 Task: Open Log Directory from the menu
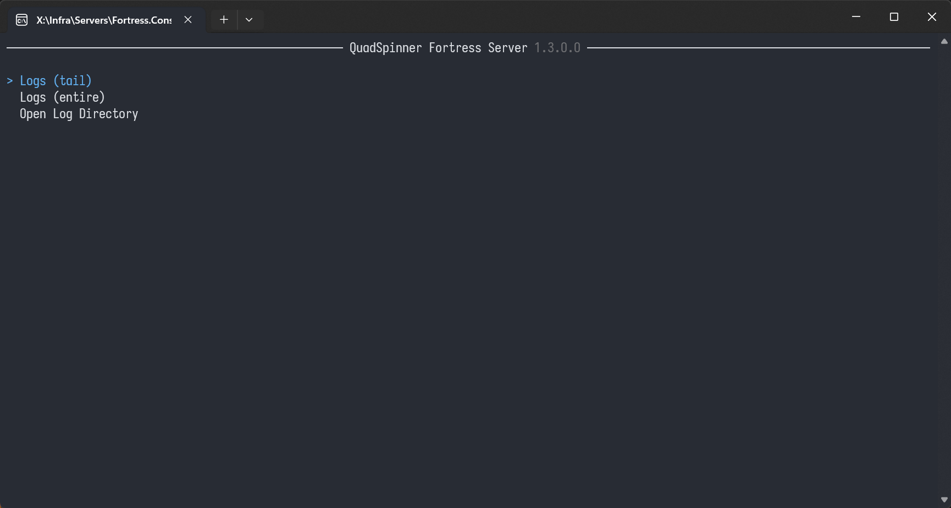point(79,114)
